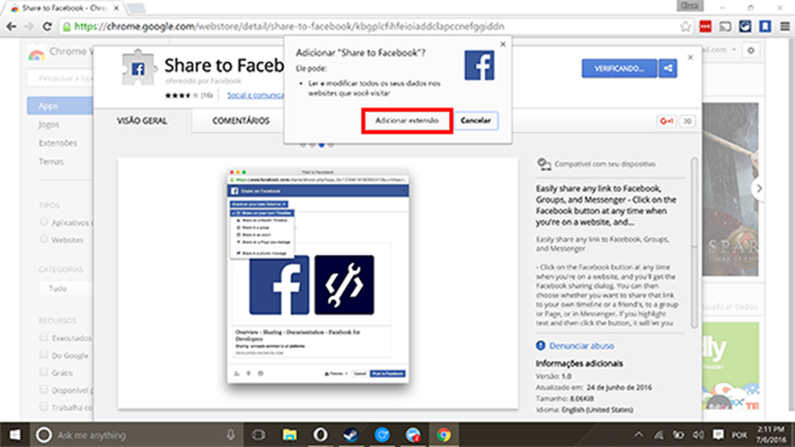Click the Denunciar abuso exclamation icon

coord(541,345)
